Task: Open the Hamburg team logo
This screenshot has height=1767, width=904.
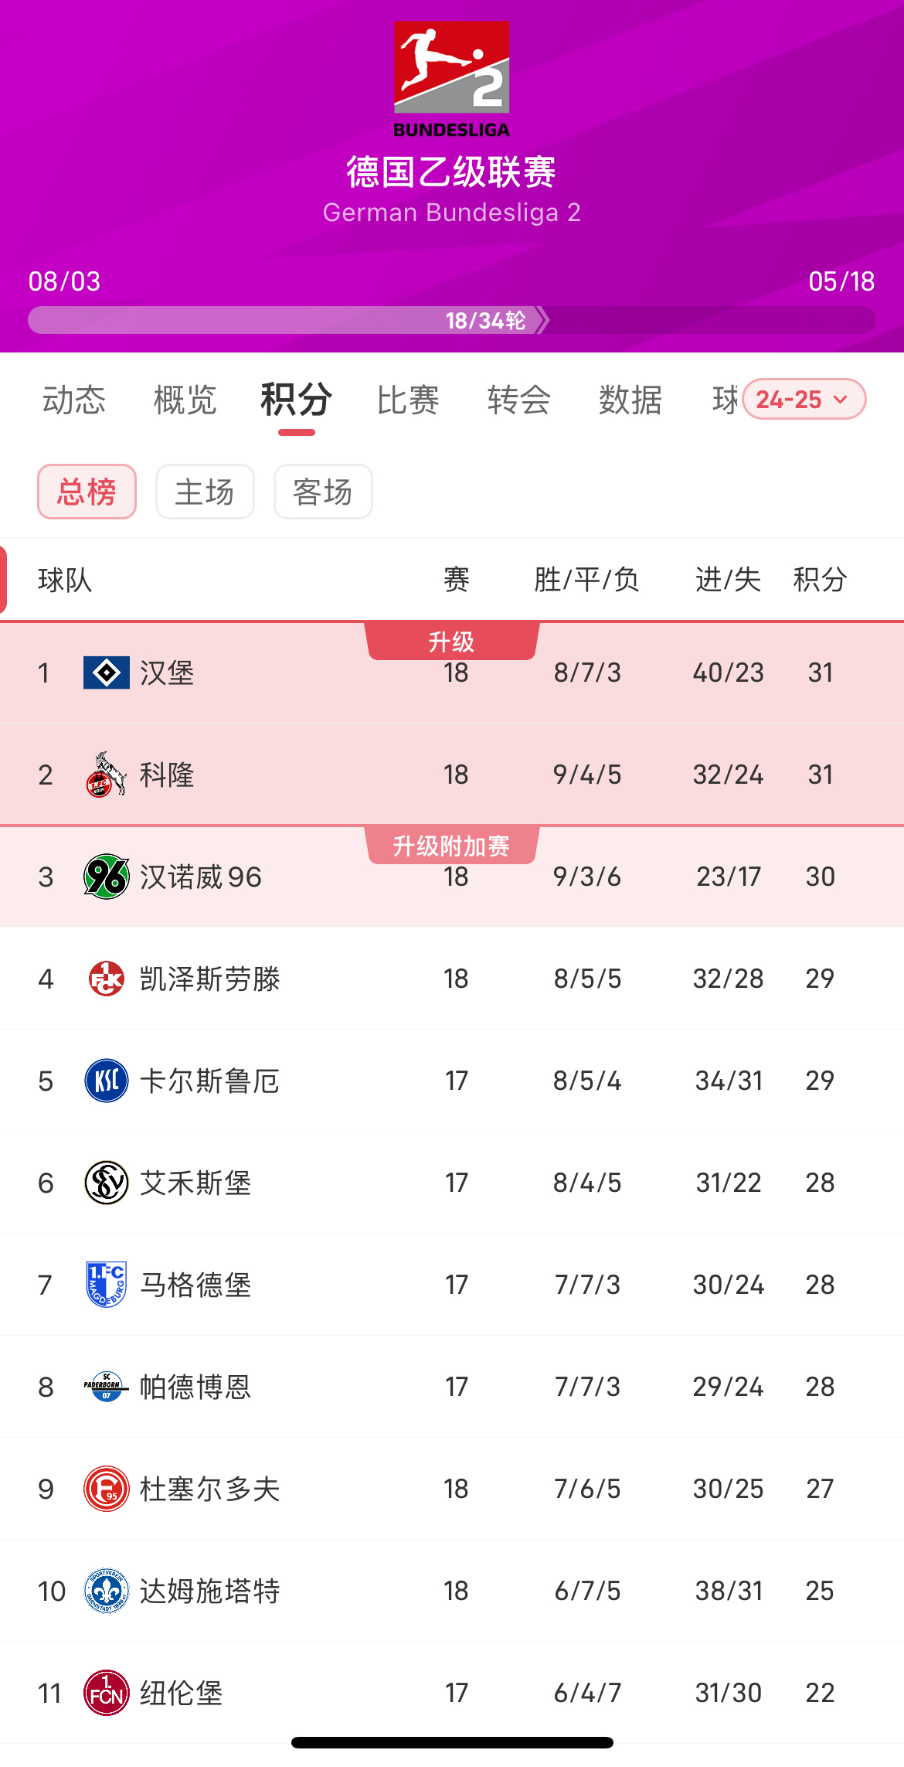Action: (x=105, y=672)
